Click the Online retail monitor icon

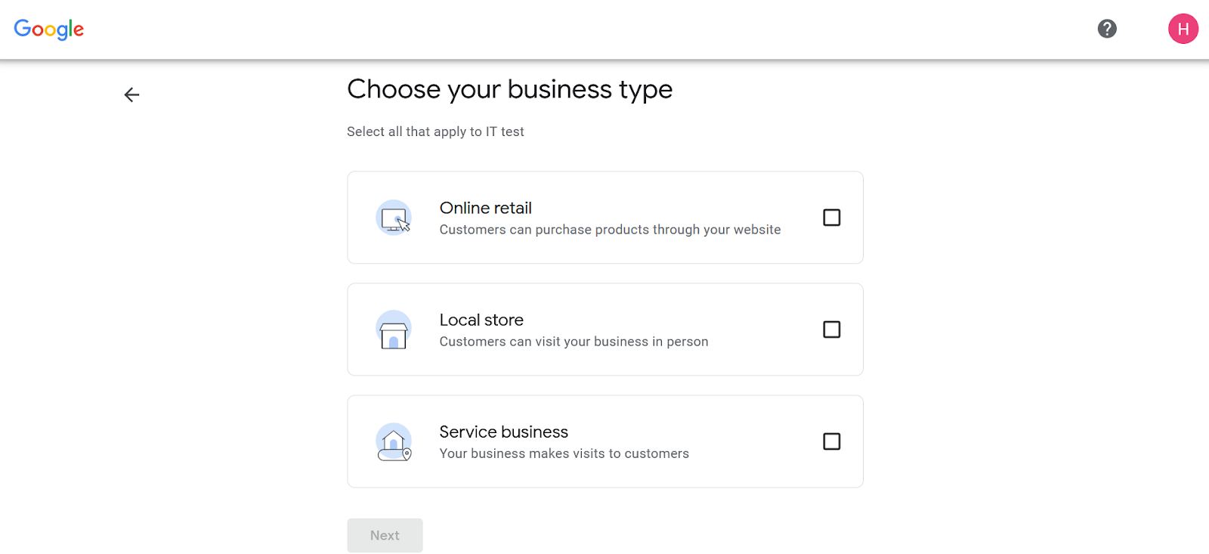(394, 218)
